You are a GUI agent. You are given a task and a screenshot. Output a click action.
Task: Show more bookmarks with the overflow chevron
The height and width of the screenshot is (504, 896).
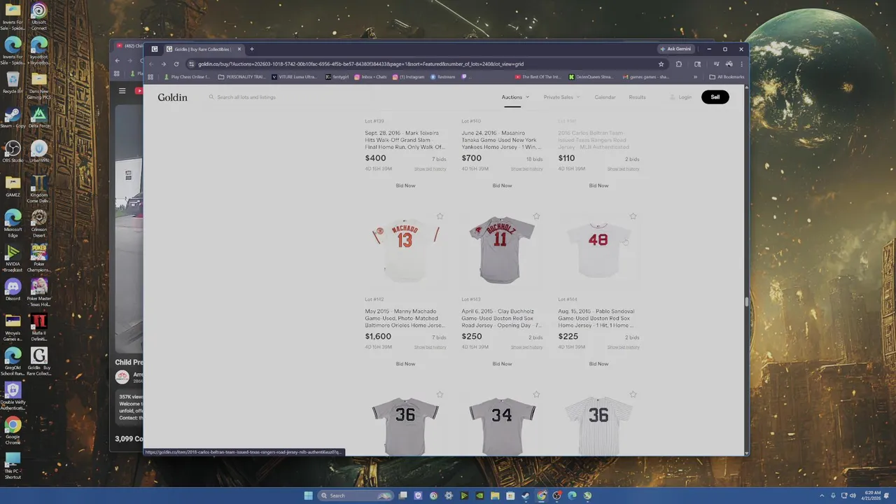tap(695, 77)
